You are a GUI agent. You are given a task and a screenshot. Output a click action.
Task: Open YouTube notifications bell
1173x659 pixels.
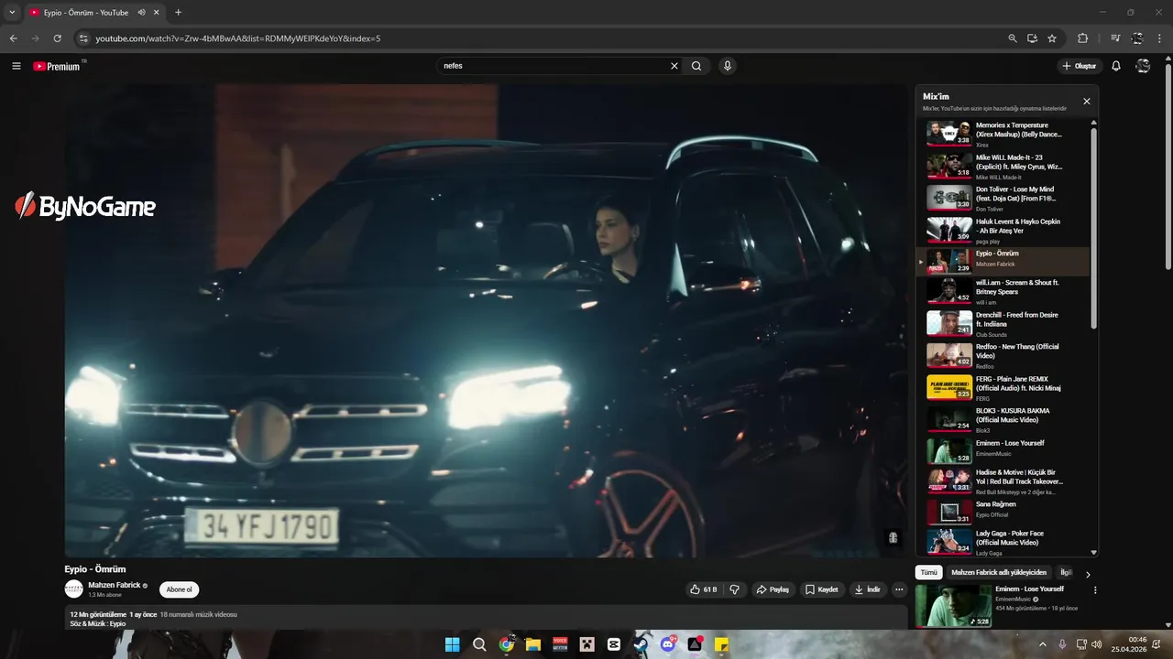[x=1116, y=66]
